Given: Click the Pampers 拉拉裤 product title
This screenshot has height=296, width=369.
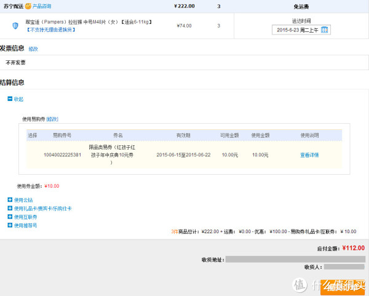Looking at the screenshot, I should [x=89, y=22].
